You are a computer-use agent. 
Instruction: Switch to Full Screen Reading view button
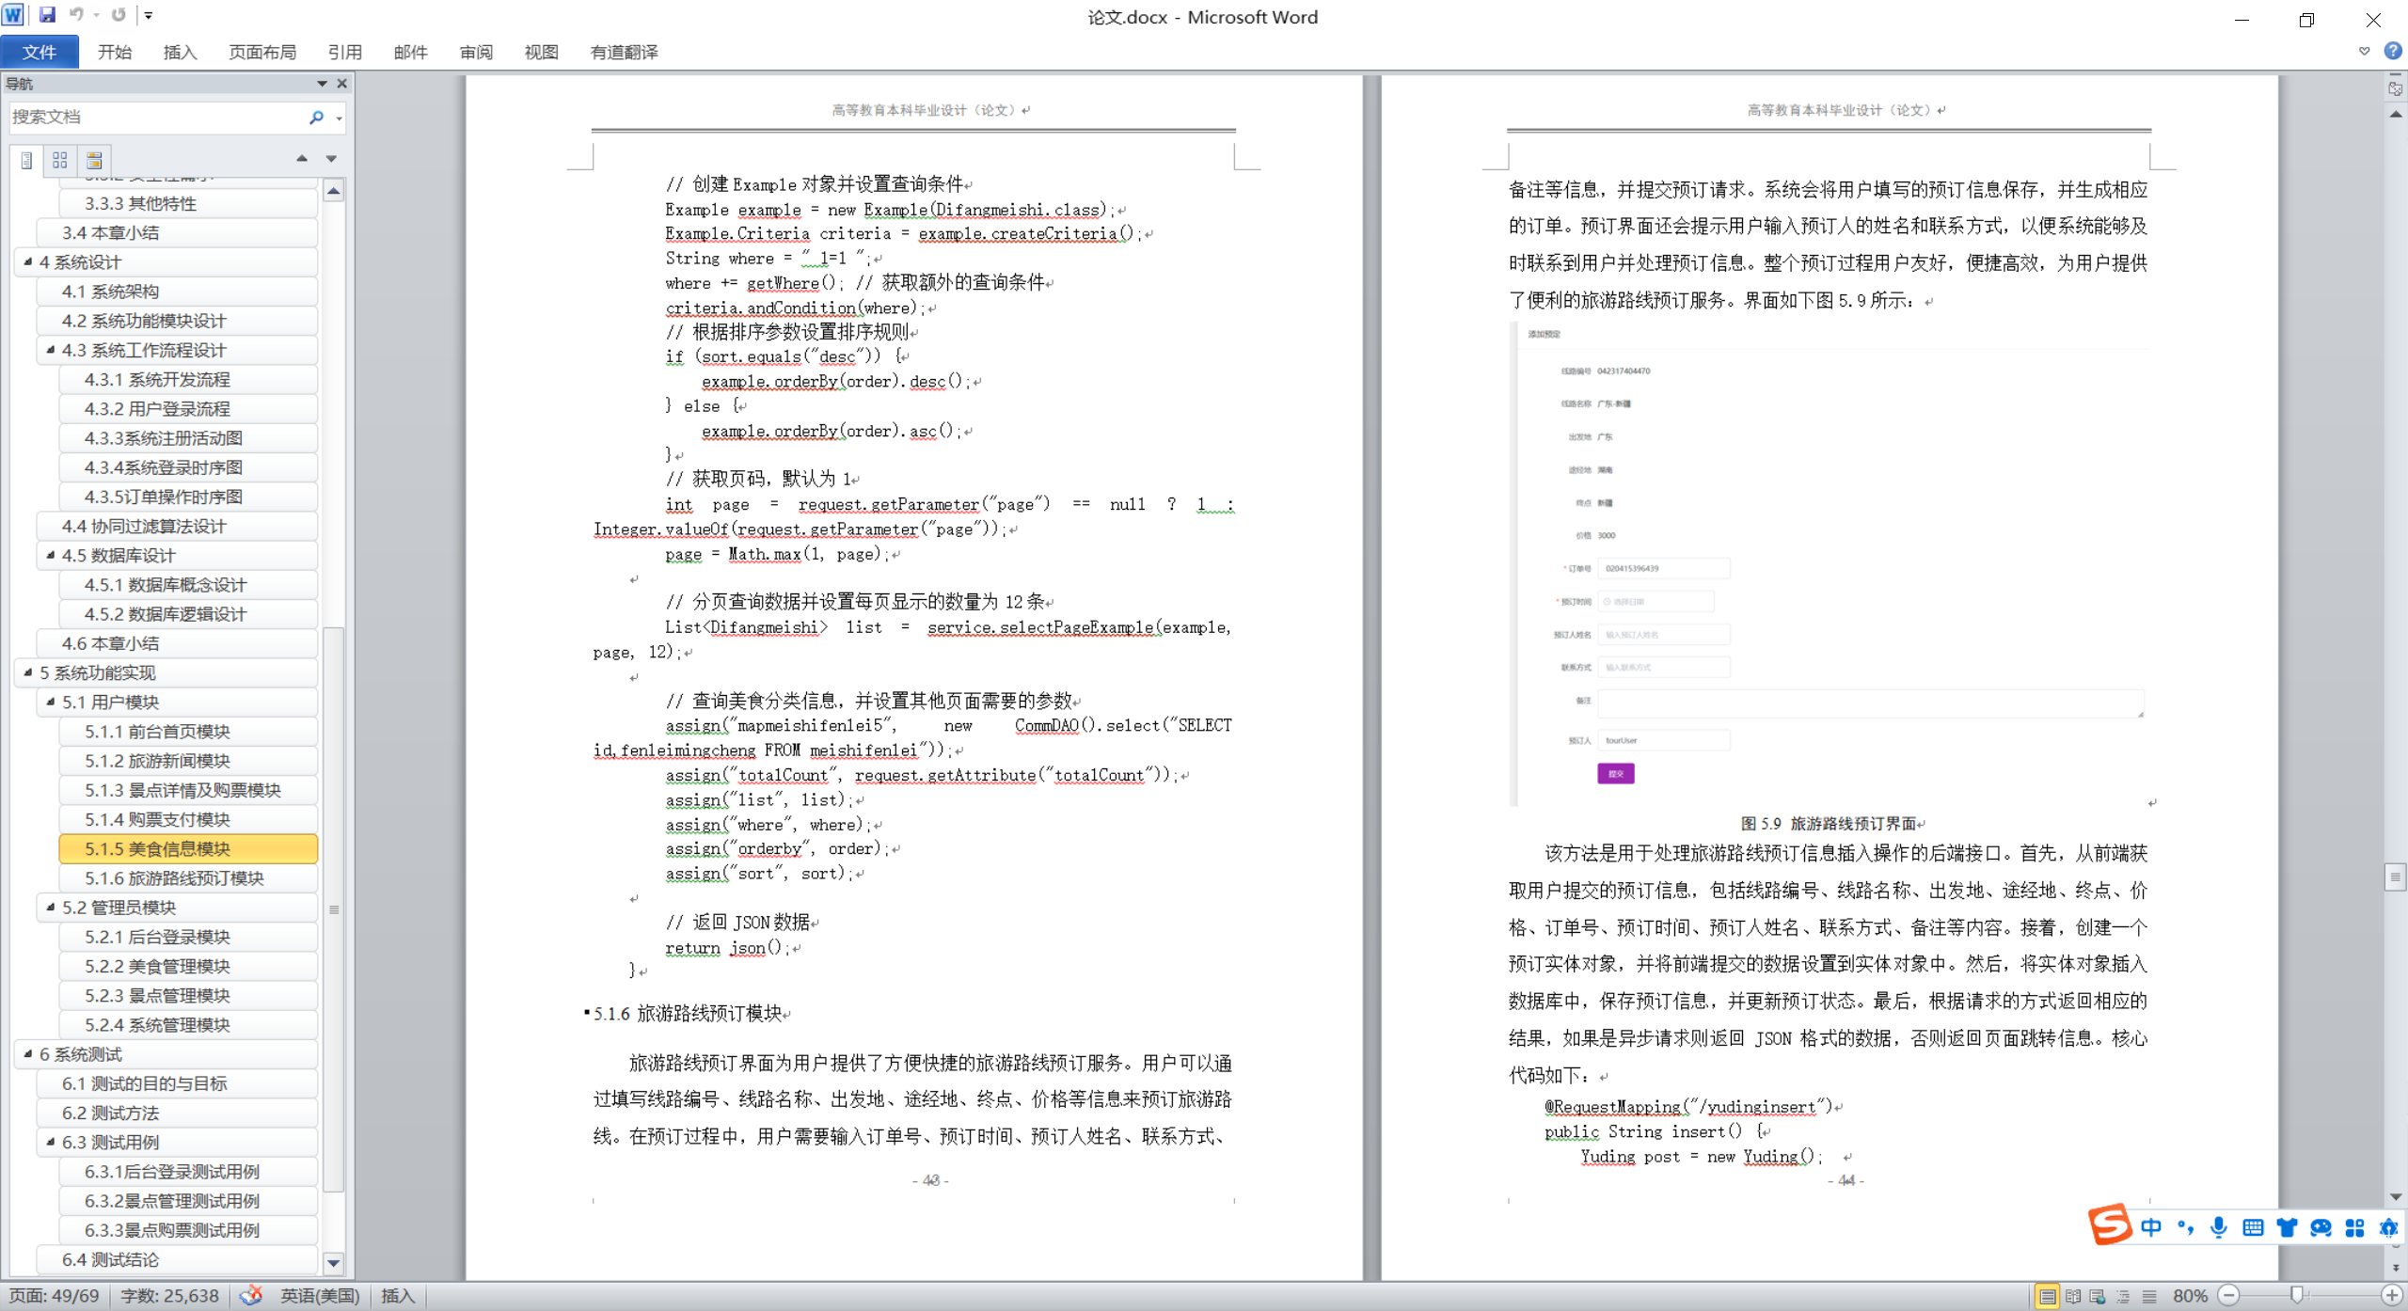pyautogui.click(x=2073, y=1296)
